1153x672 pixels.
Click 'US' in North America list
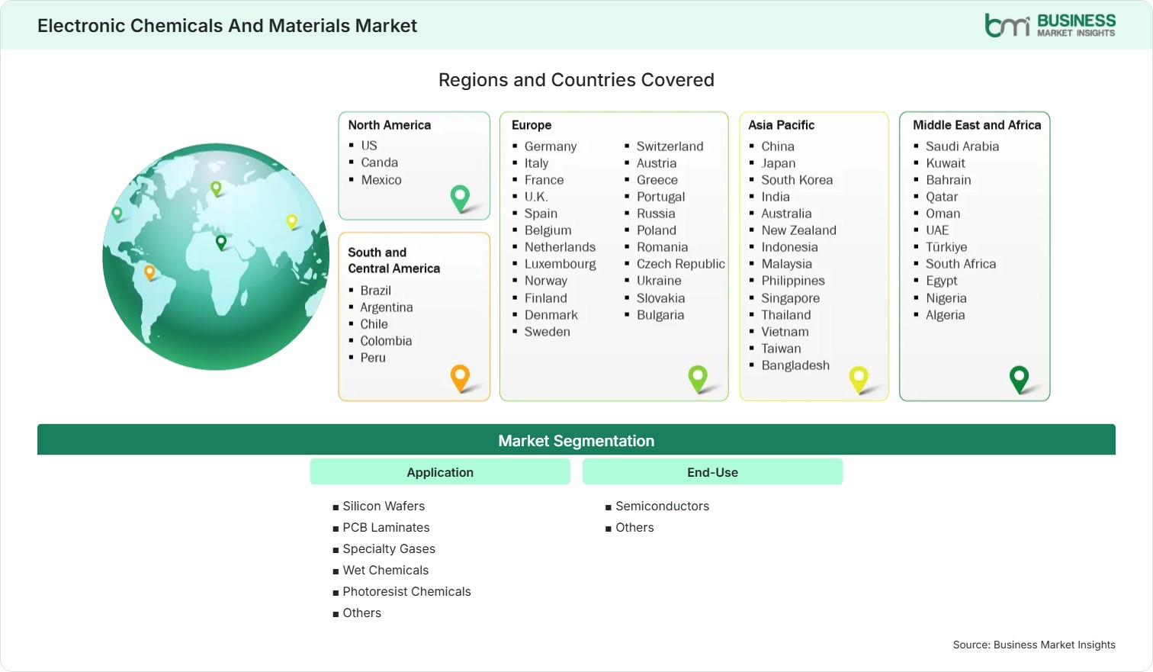pyautogui.click(x=369, y=146)
